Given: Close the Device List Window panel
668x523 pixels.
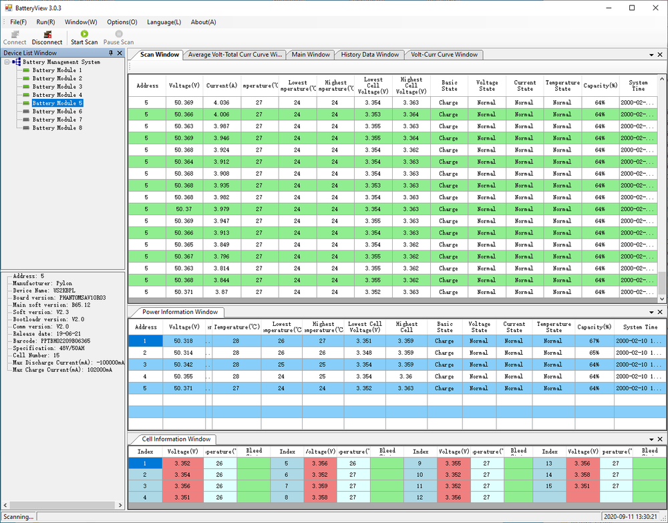Looking at the screenshot, I should point(120,53).
